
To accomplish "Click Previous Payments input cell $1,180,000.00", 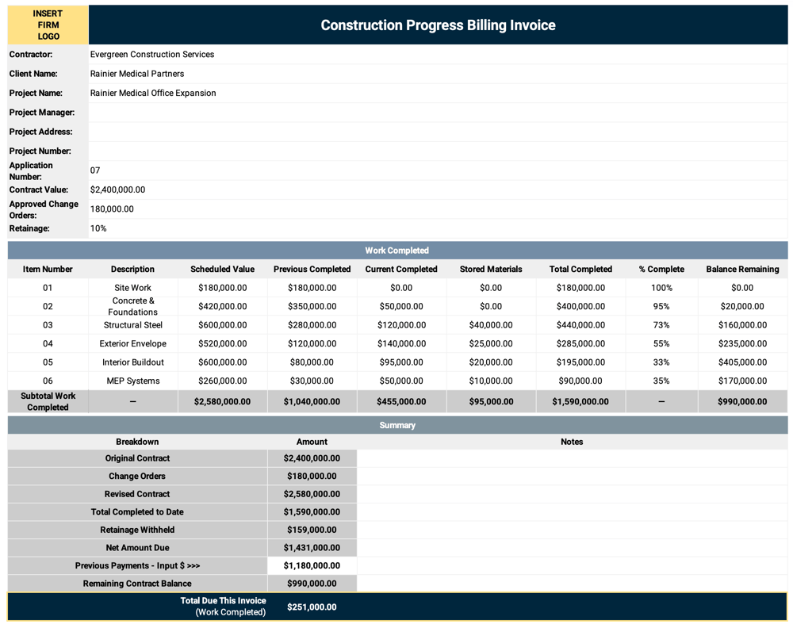I will (312, 566).
